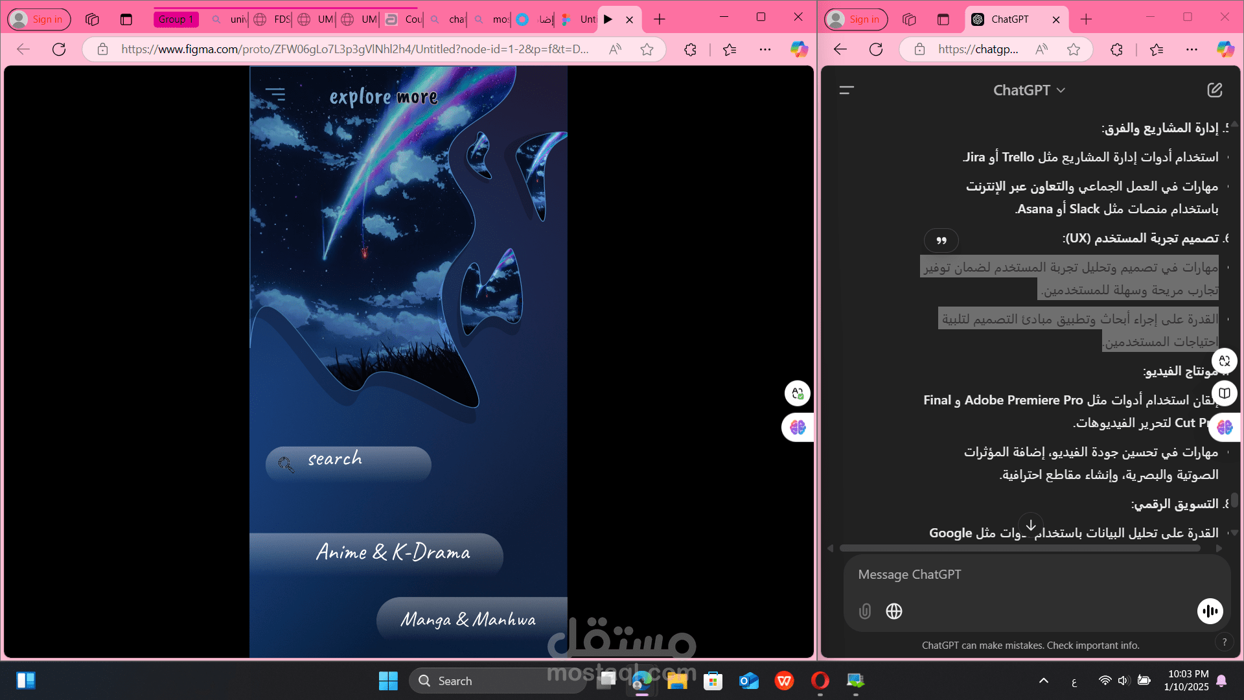Open the Anime & K-Drama section
The height and width of the screenshot is (700, 1244).
(x=376, y=554)
